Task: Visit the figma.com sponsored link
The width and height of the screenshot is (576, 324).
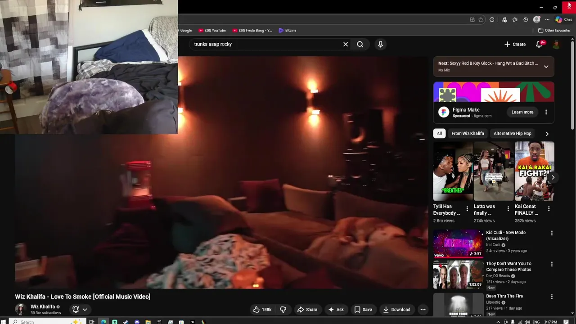Action: point(482,116)
